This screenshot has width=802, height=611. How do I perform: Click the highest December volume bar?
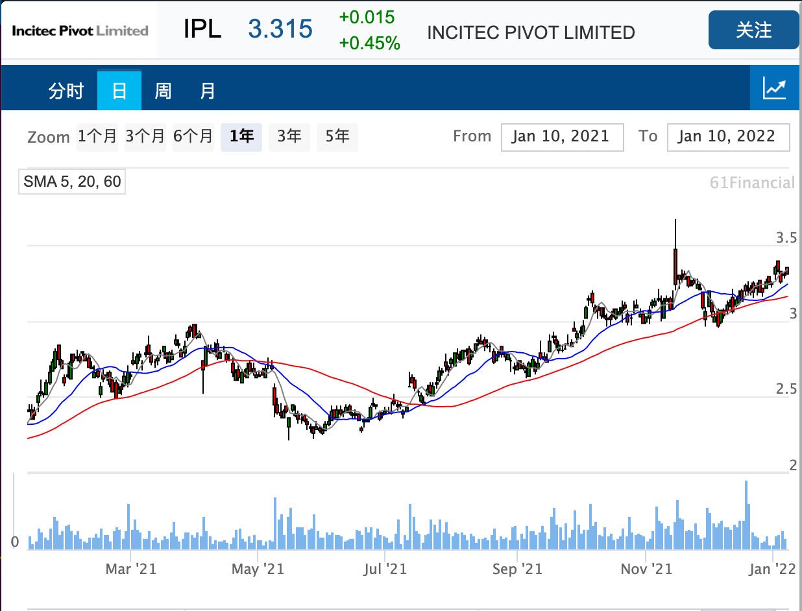pyautogui.click(x=747, y=515)
